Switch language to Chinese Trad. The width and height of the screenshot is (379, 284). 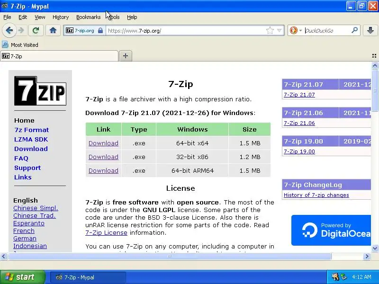pos(35,216)
